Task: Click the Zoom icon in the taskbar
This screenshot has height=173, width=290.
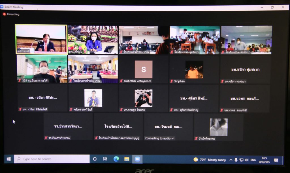Action: pos(137,159)
